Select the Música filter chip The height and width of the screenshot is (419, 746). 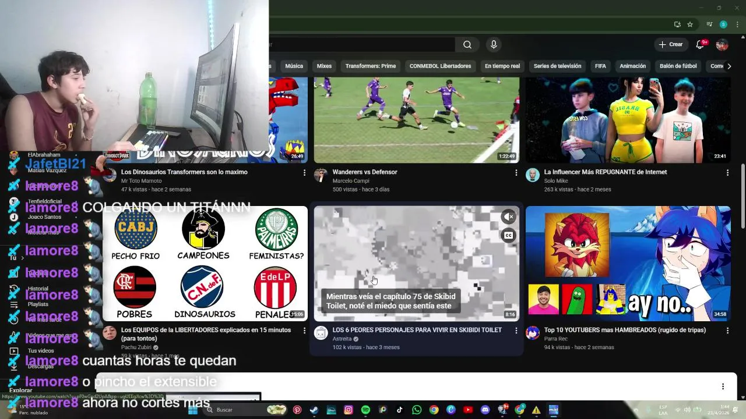[294, 66]
